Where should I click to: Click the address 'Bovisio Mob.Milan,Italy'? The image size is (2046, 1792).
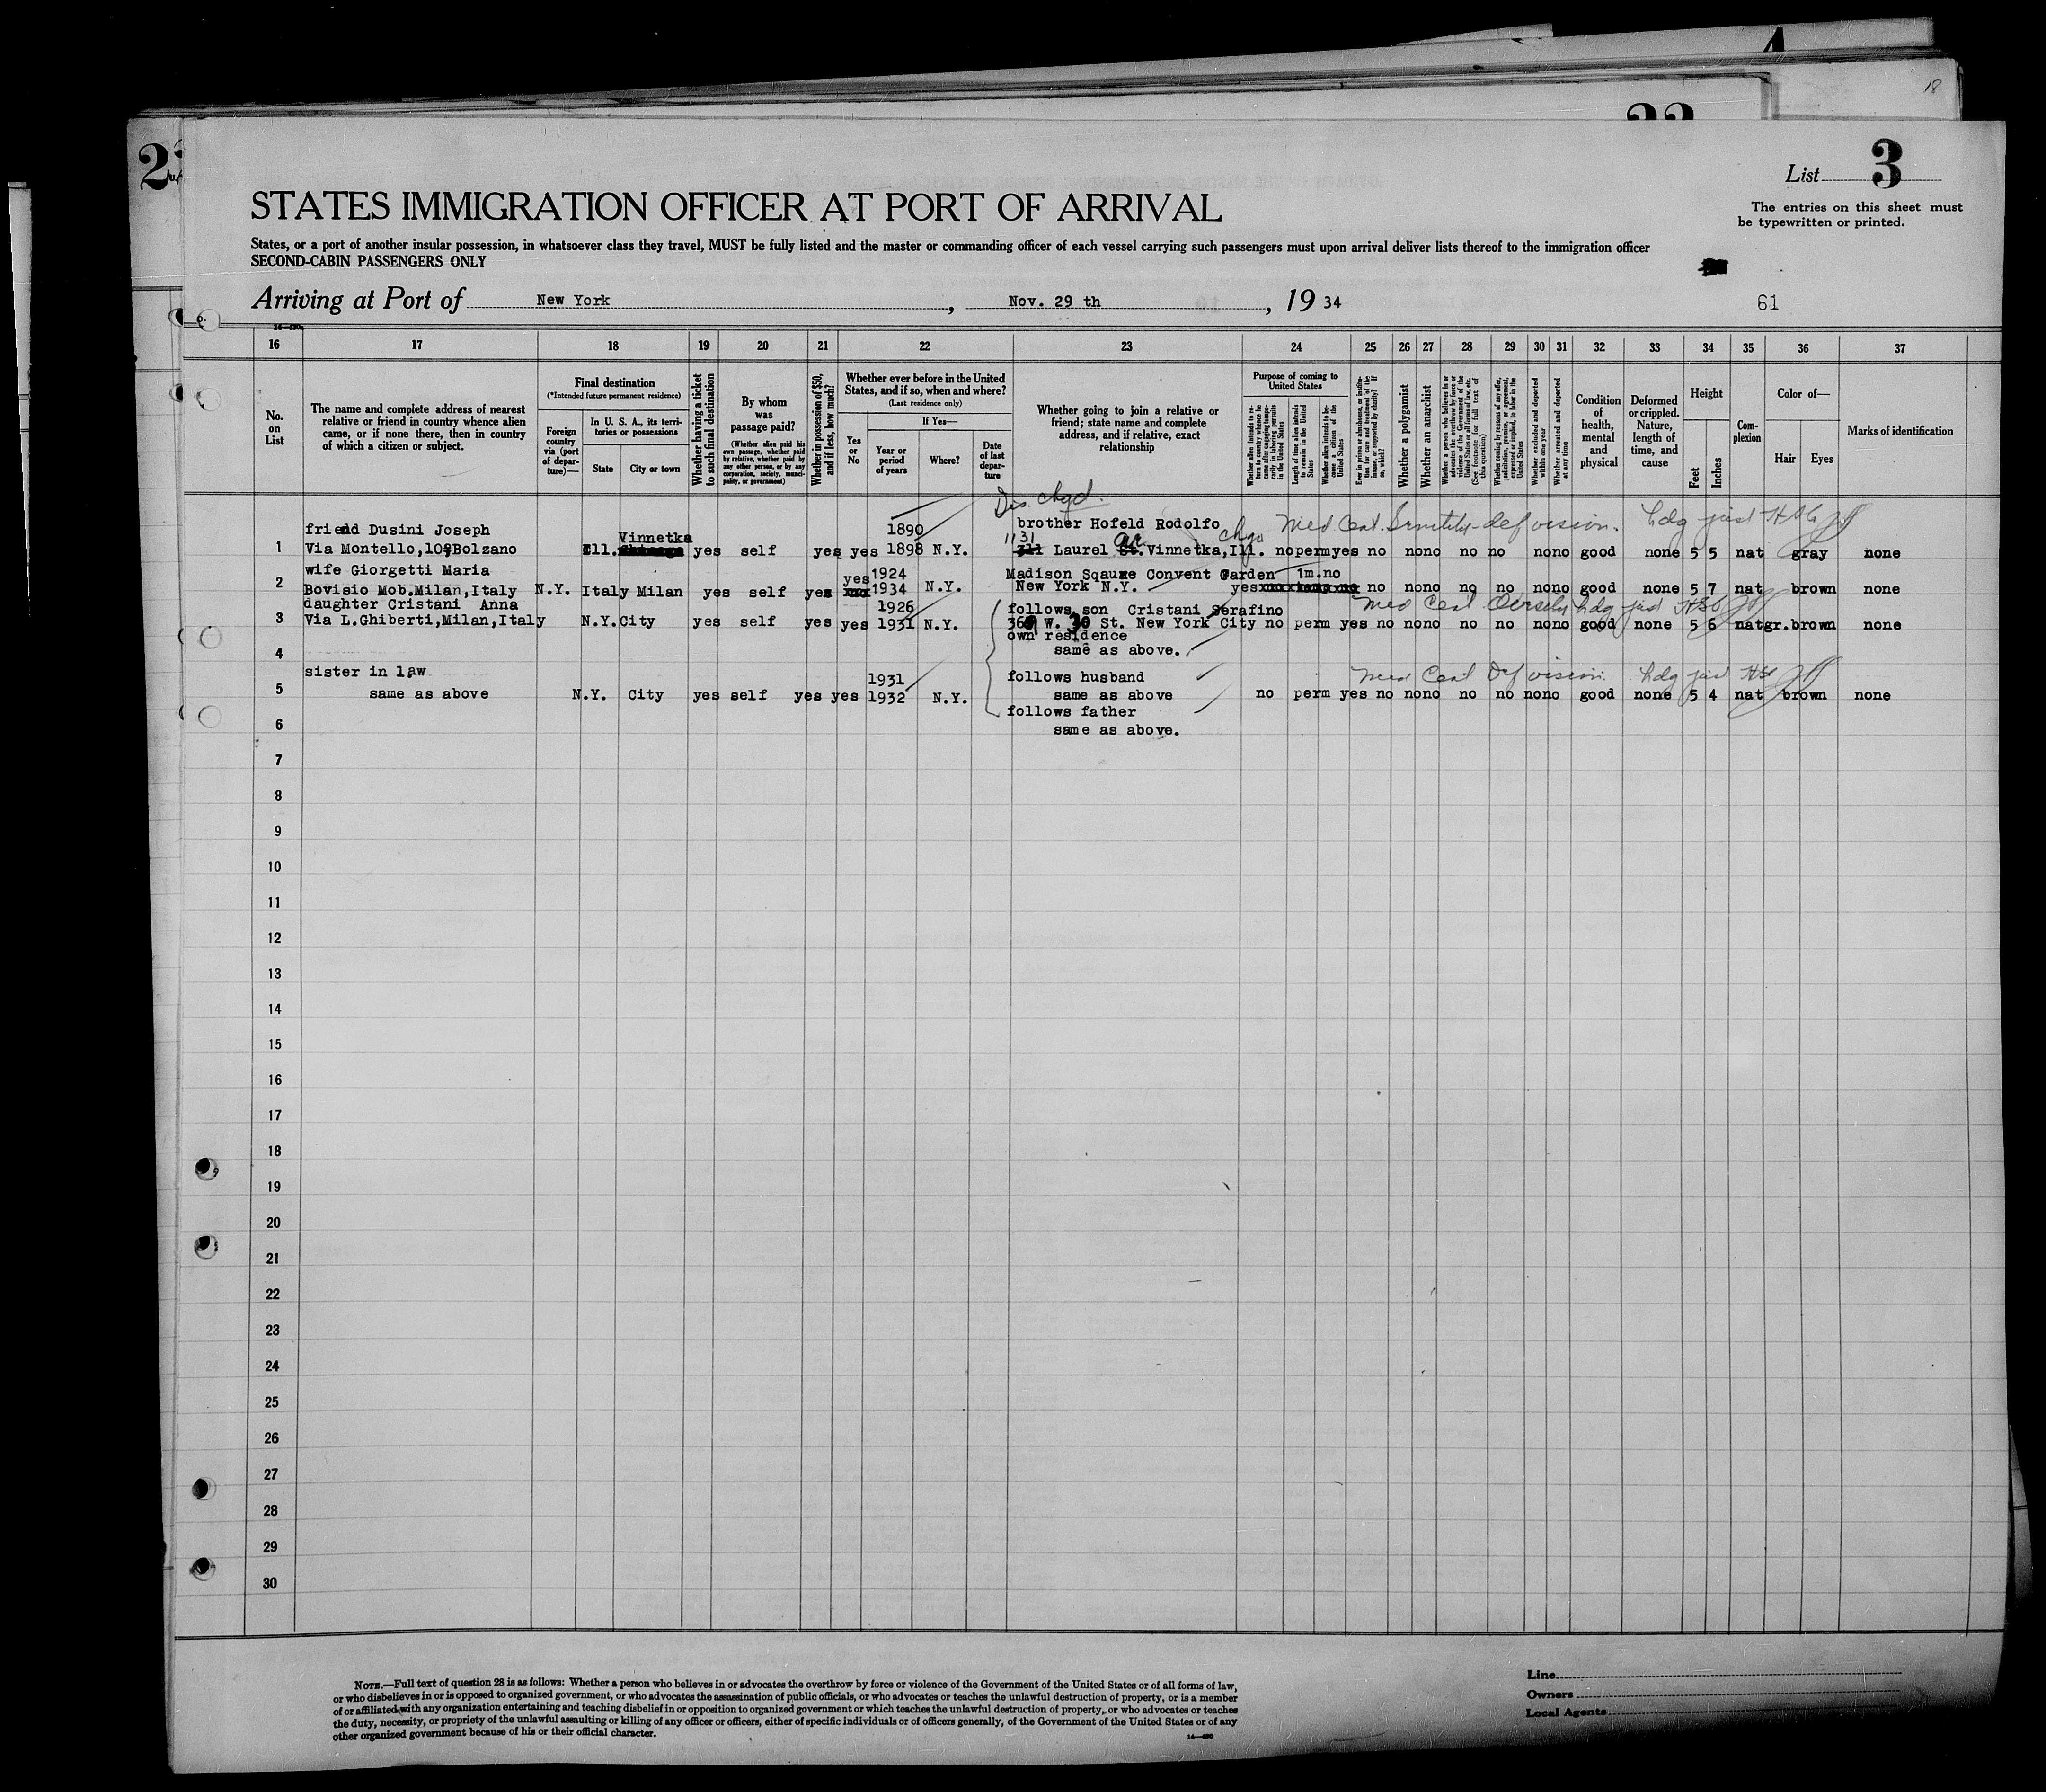(x=410, y=590)
